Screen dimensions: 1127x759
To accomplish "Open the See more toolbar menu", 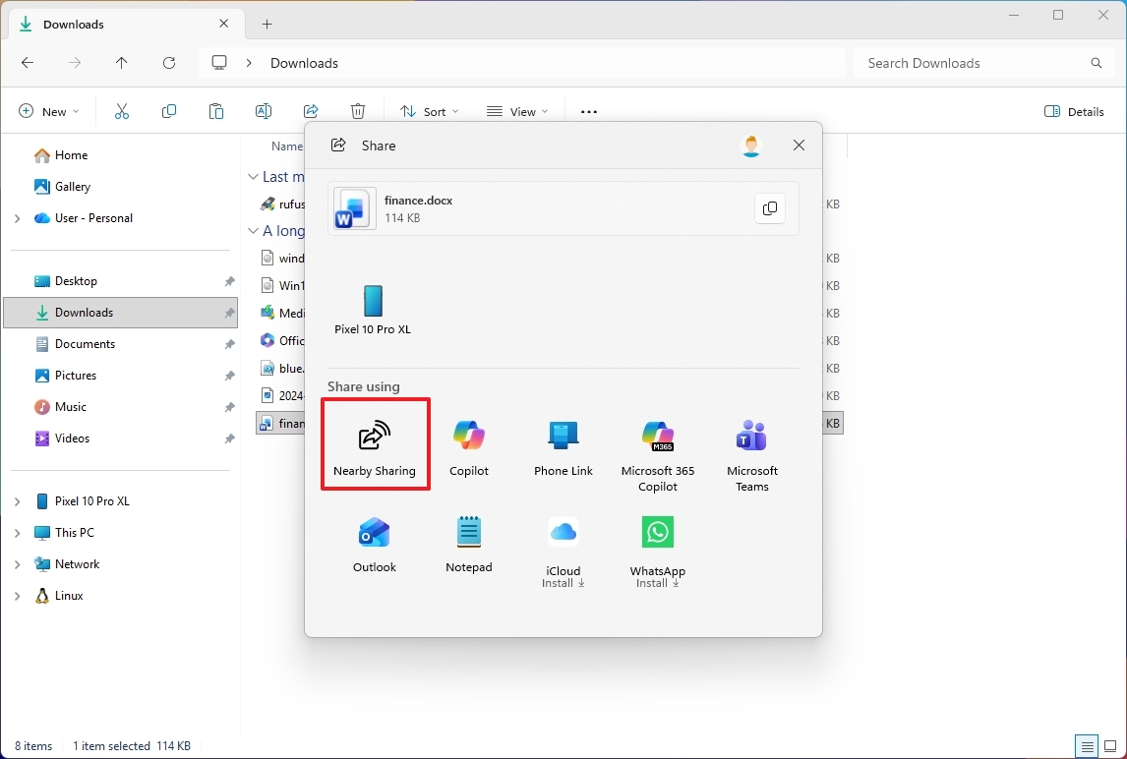I will pyautogui.click(x=588, y=111).
